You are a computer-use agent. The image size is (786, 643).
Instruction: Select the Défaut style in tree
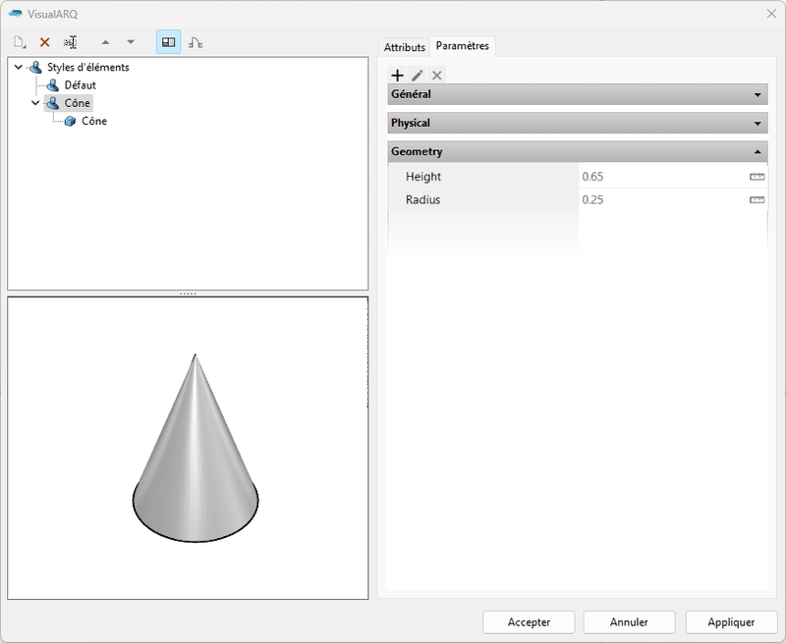click(x=80, y=85)
